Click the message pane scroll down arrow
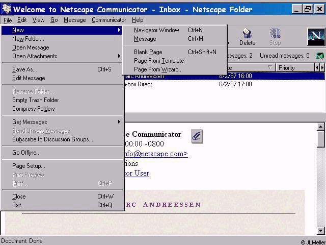The image size is (326, 245). point(320,231)
